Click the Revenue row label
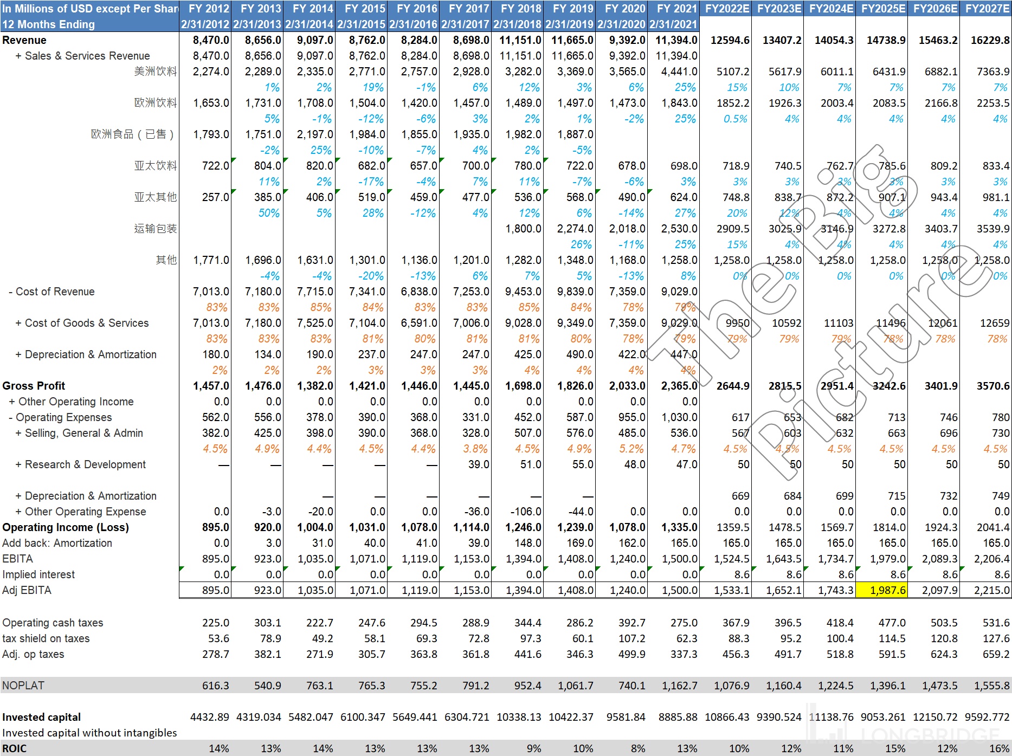 click(x=24, y=40)
